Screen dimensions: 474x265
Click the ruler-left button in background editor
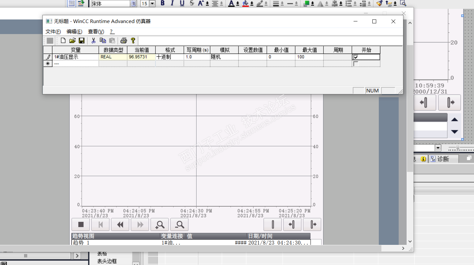click(x=425, y=103)
